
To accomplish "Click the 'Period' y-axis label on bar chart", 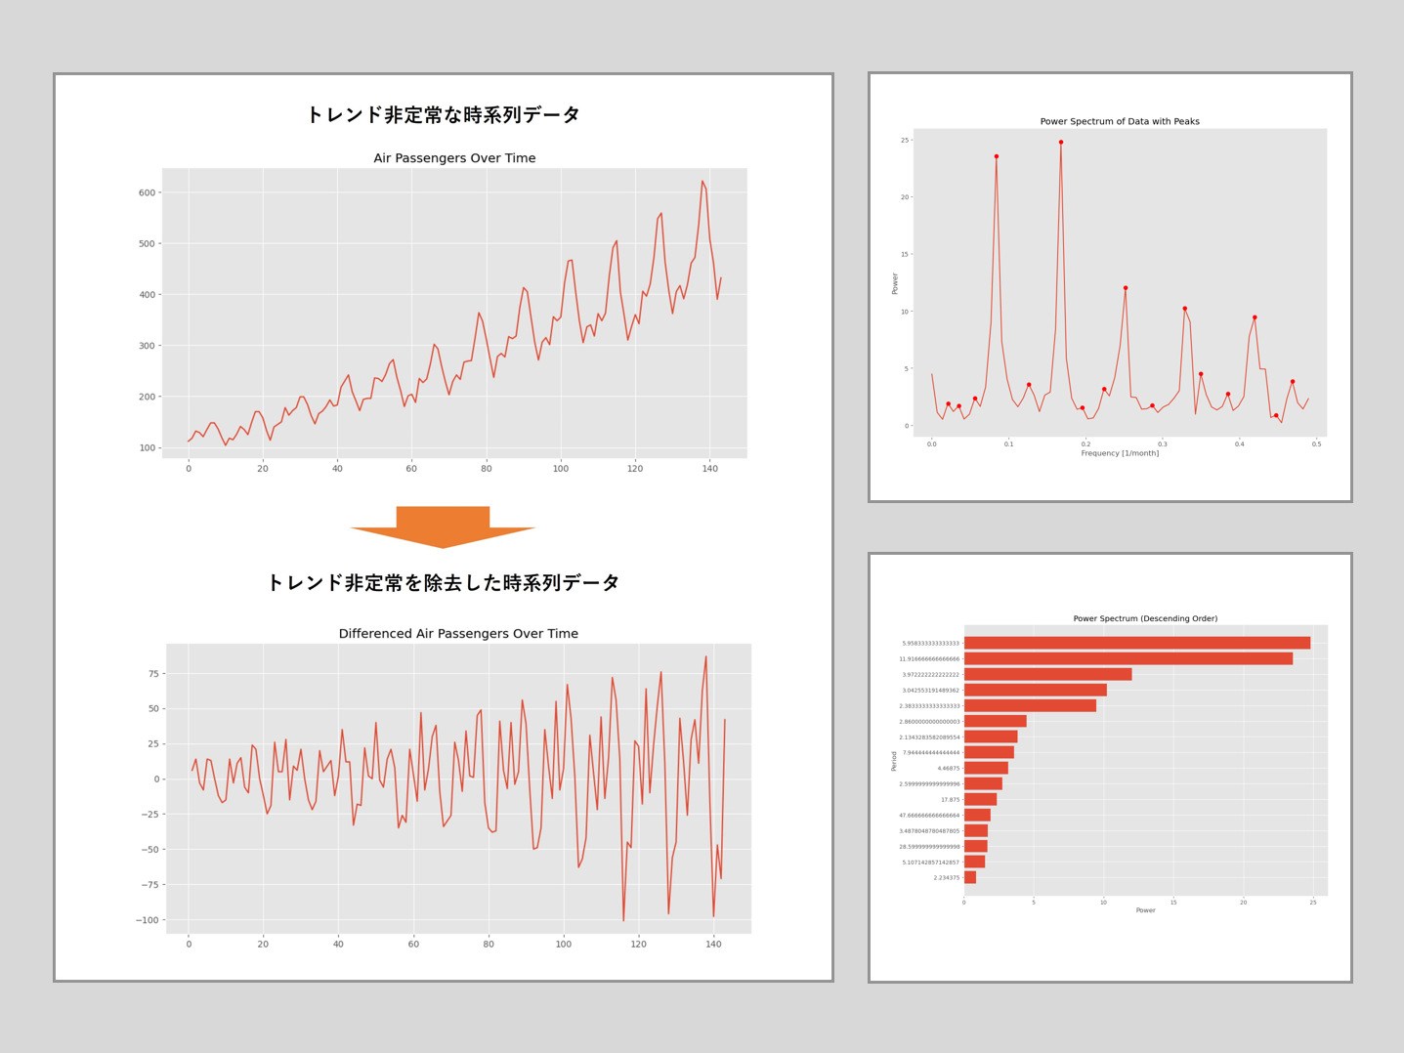I will point(894,761).
